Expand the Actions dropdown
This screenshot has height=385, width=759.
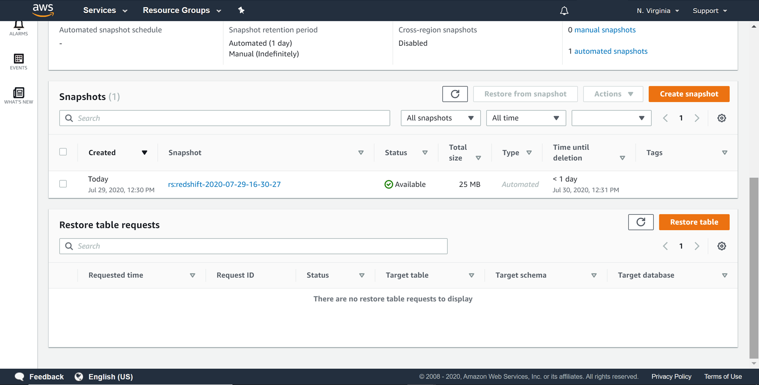[x=613, y=94]
